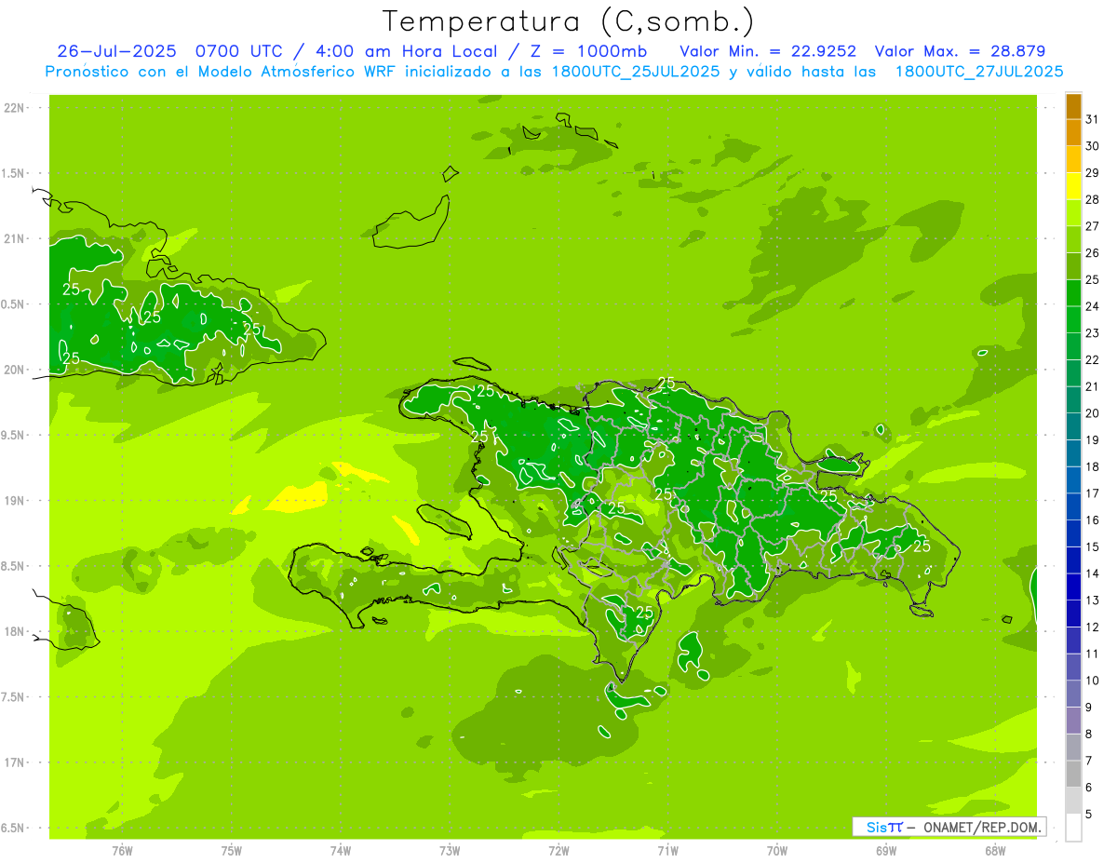Screen dimensions: 1117x863
Task: Click white swatch below 5 on colorbar
Action: (x=1073, y=827)
